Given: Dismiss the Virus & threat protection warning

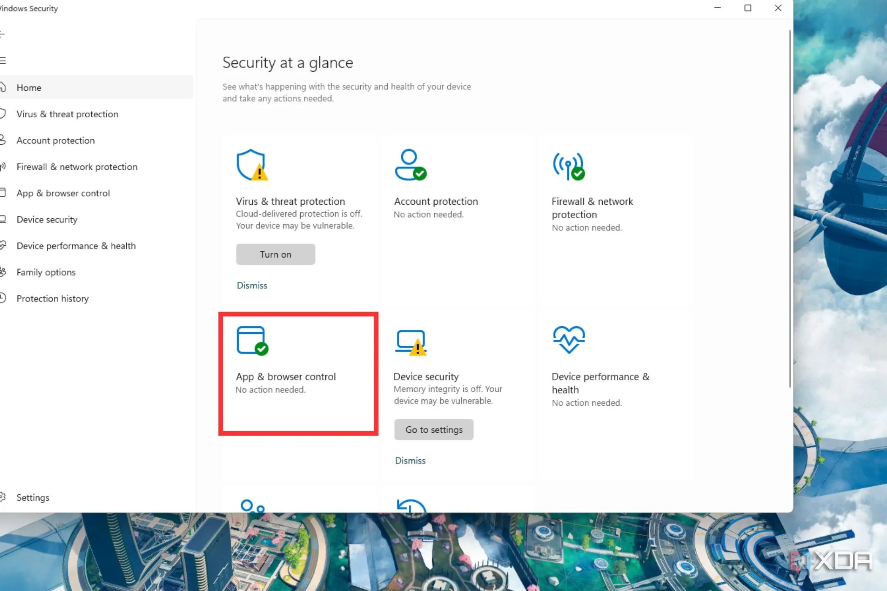Looking at the screenshot, I should [252, 285].
